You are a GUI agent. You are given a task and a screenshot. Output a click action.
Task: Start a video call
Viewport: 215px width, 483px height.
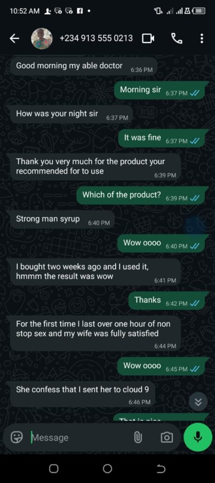148,39
